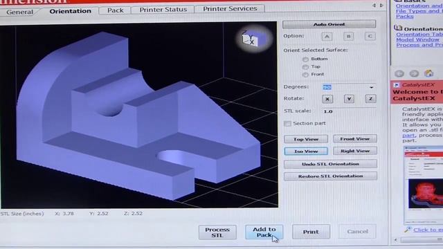The width and height of the screenshot is (443, 249).
Task: Switch to Iso View
Action: 306,151
